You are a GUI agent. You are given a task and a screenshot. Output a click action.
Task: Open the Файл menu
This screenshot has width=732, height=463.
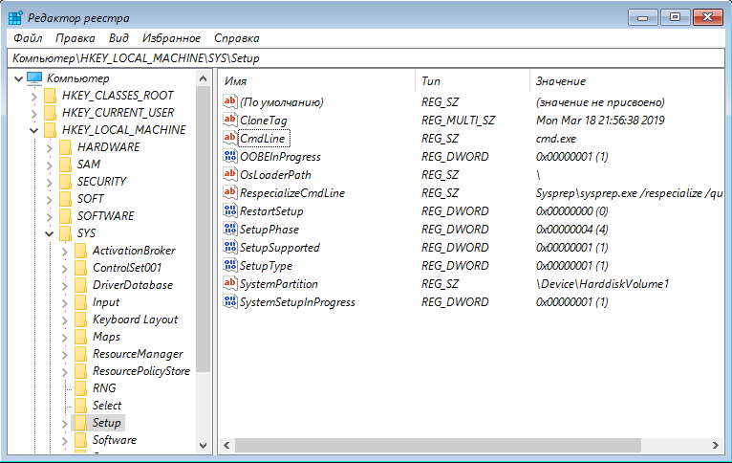(27, 38)
